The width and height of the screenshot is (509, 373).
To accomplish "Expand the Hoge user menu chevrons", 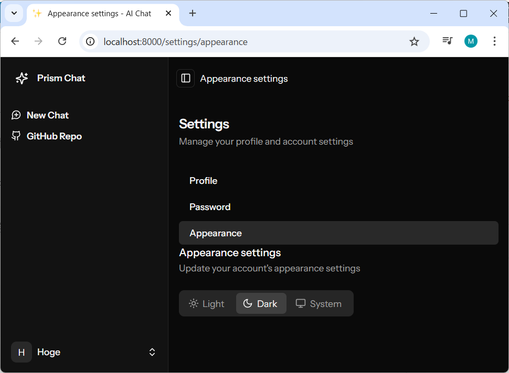I will coord(152,352).
